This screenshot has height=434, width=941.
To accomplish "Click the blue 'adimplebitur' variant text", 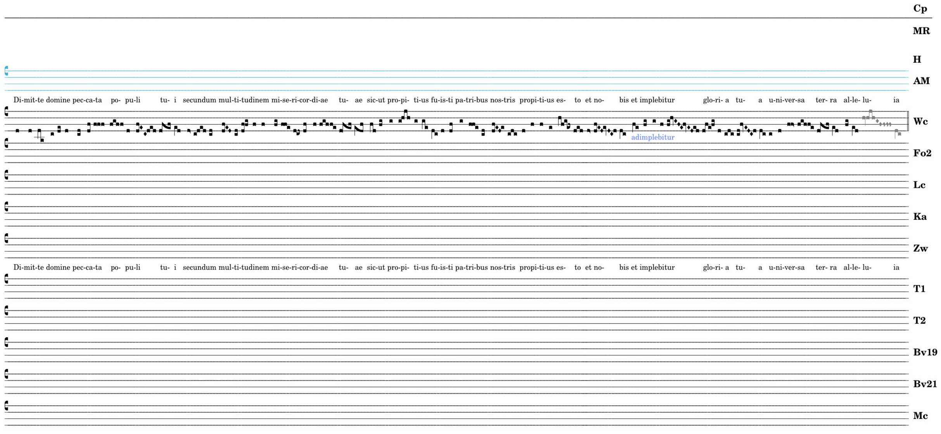I will 652,138.
